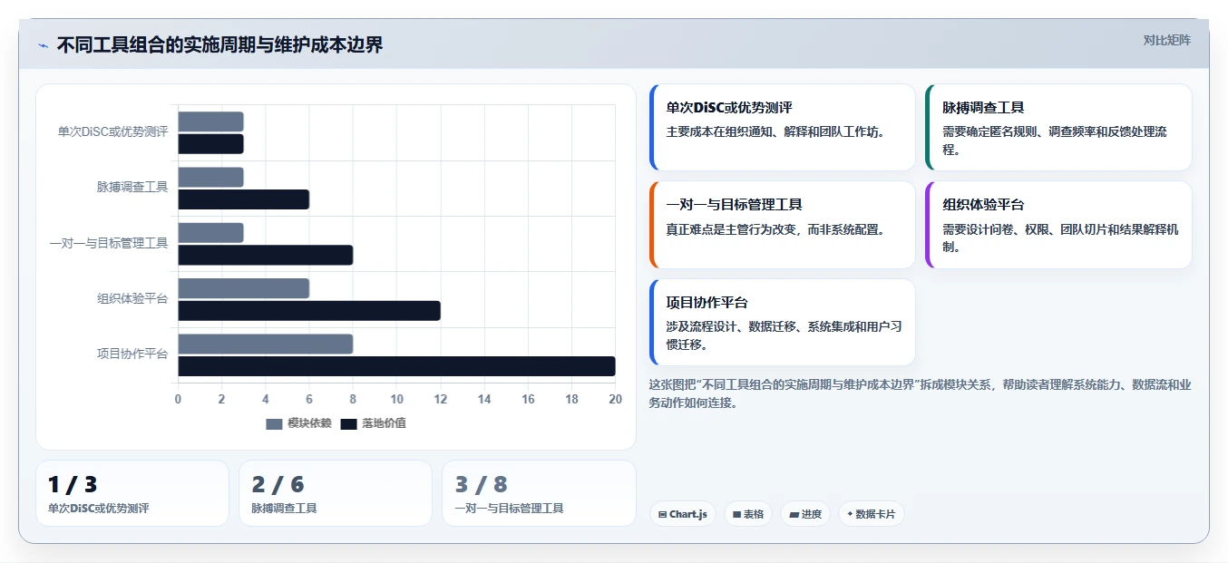Screen dimensions: 1228x563
Task: Select the 模块依赖 bar for 项目协作平台
Action: coord(265,344)
